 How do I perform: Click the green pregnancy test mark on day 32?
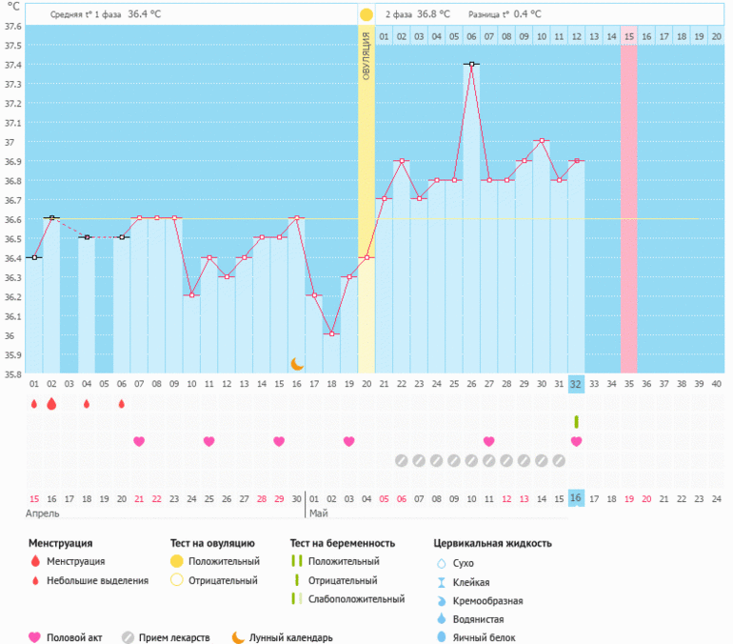tap(576, 422)
